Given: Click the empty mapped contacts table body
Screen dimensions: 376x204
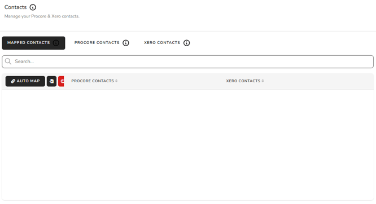Looking at the screenshot, I should pos(188,145).
